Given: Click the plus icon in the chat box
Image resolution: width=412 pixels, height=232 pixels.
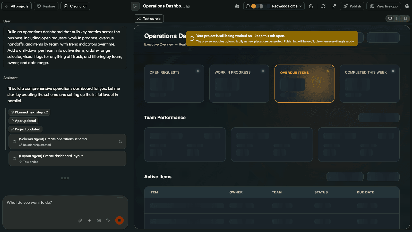Looking at the screenshot, I should [90, 220].
